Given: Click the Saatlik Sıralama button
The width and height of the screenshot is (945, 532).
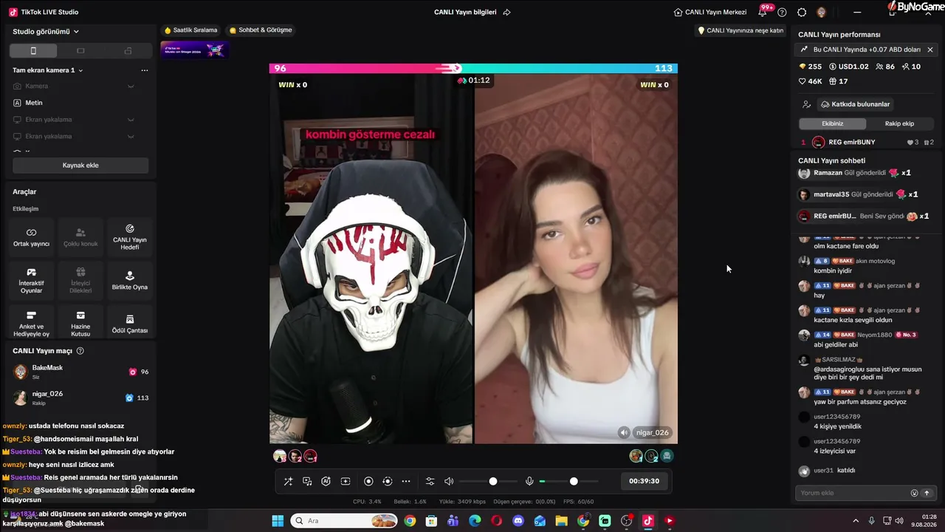Looking at the screenshot, I should [191, 30].
